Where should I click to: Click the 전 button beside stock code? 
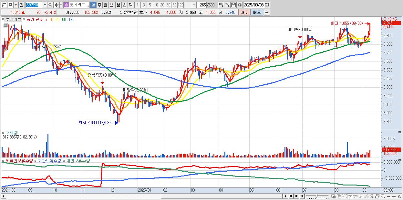(22, 5)
